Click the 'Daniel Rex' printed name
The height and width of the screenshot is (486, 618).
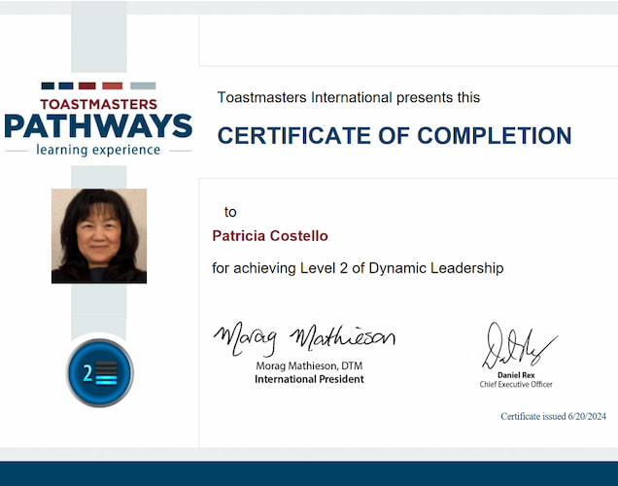tap(516, 375)
